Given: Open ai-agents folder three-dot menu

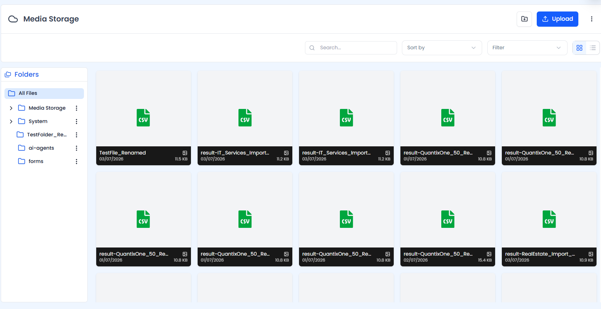Looking at the screenshot, I should pos(77,148).
